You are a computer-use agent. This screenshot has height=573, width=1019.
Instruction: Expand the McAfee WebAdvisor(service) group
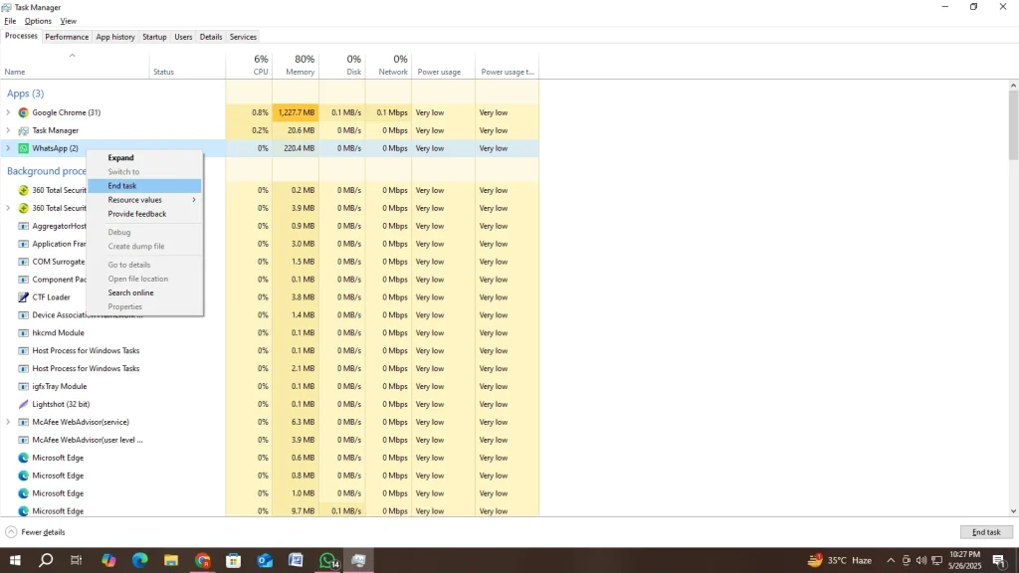click(x=8, y=422)
